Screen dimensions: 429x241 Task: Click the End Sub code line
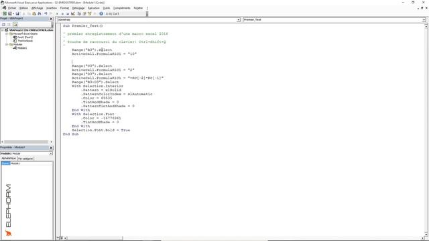point(70,134)
